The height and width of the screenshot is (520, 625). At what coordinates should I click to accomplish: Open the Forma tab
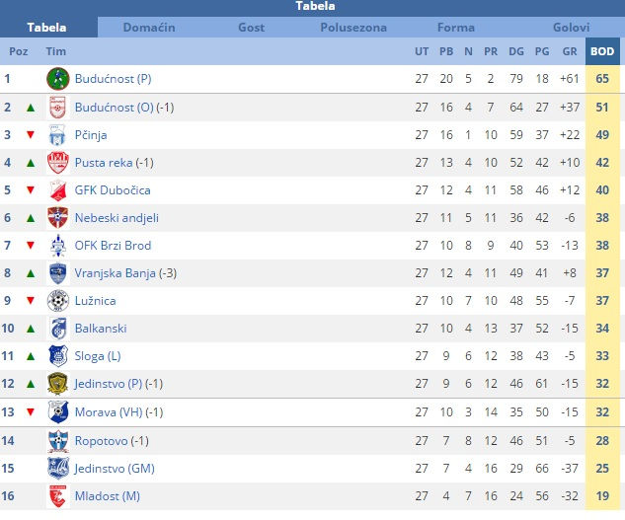[x=456, y=27]
